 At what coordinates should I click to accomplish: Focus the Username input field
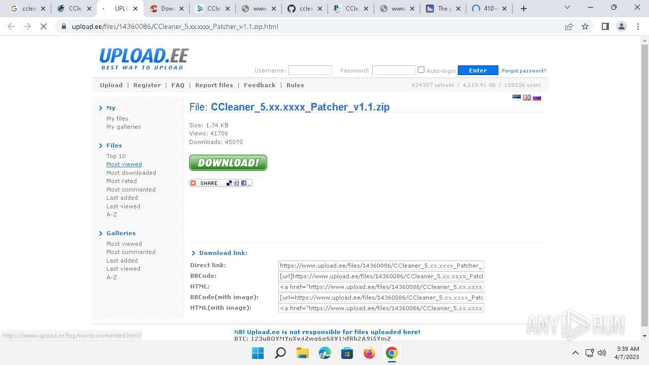310,70
